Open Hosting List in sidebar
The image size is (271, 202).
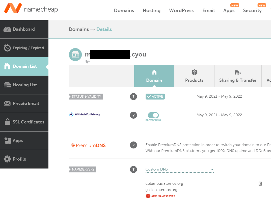coord(24,85)
